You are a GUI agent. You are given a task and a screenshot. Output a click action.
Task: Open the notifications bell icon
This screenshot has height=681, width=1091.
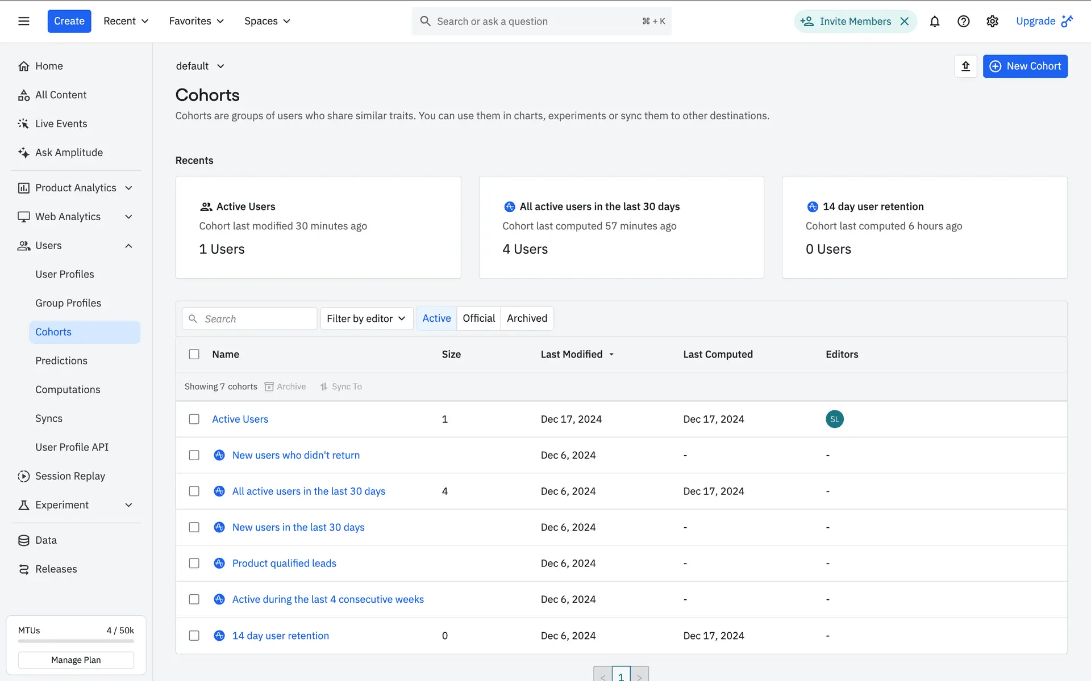coord(934,22)
